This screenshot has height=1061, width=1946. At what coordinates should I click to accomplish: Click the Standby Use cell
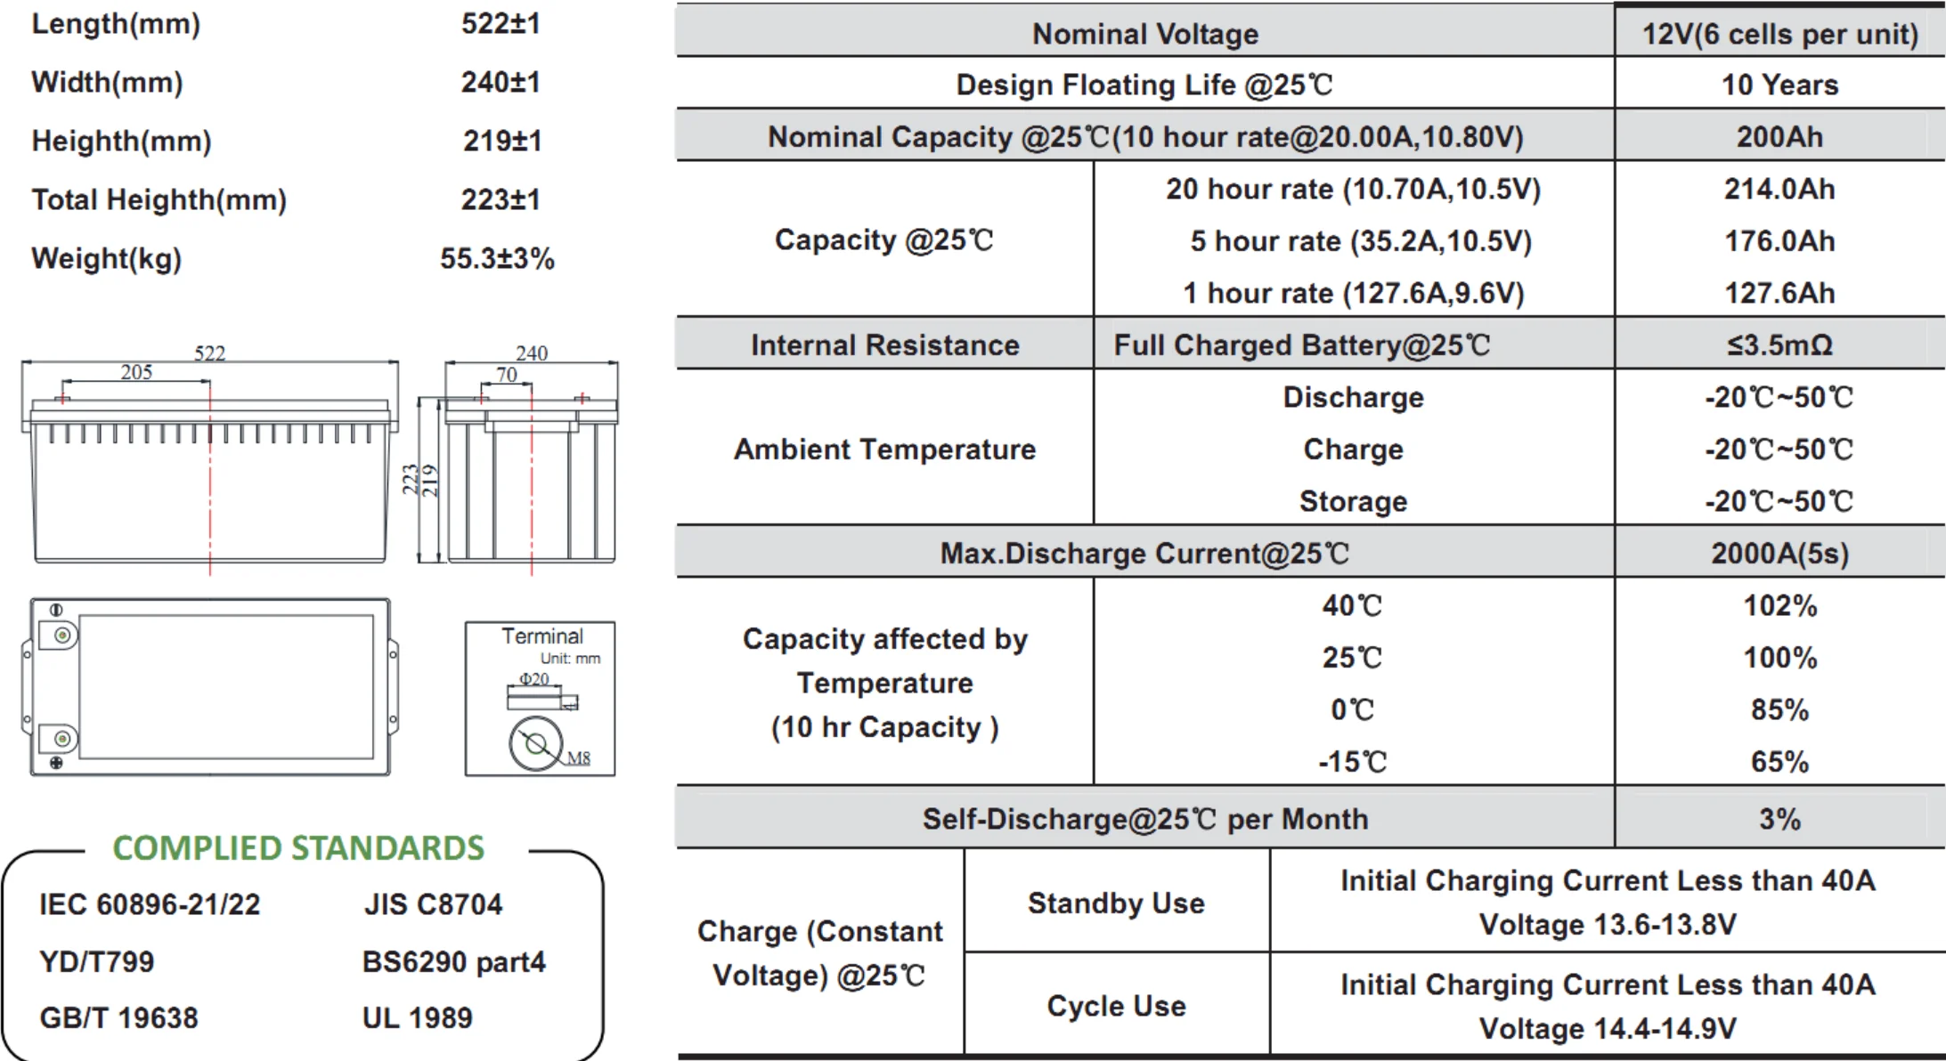(x=1116, y=903)
